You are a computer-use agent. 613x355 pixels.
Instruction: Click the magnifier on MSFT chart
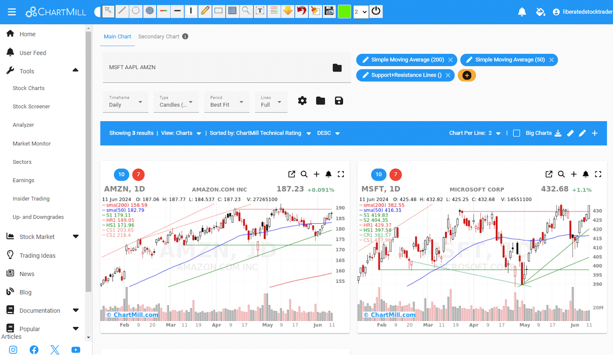[561, 174]
